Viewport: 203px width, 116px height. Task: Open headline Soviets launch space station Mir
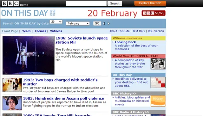pyautogui.click(x=82, y=40)
